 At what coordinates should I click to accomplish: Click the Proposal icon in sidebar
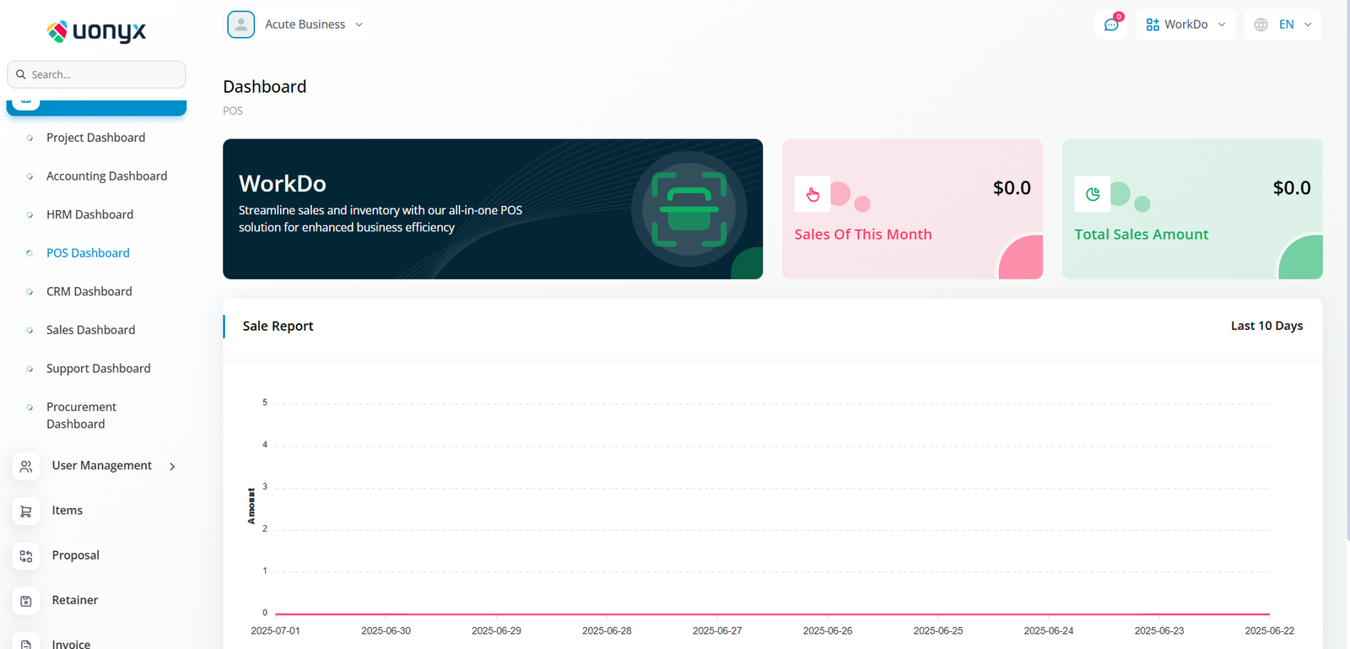[26, 555]
